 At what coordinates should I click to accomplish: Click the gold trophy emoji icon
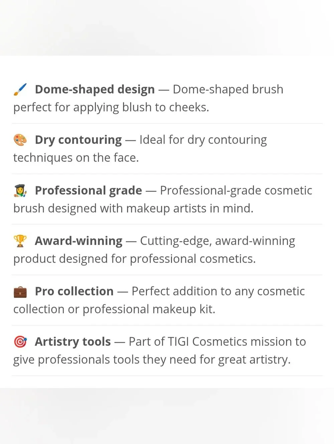(x=20, y=241)
